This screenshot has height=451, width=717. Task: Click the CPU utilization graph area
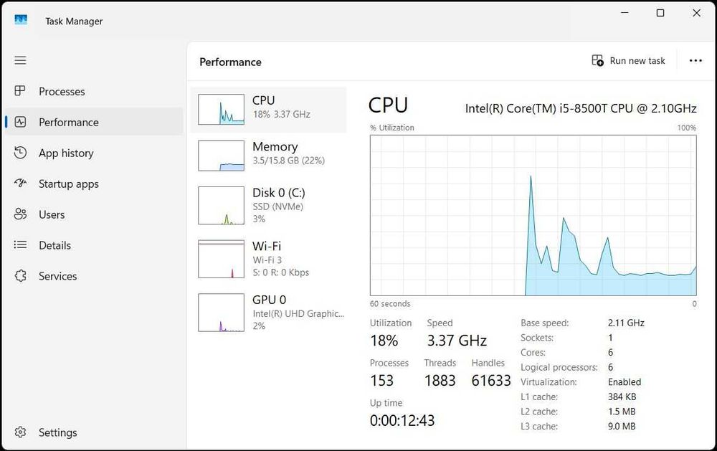(533, 214)
